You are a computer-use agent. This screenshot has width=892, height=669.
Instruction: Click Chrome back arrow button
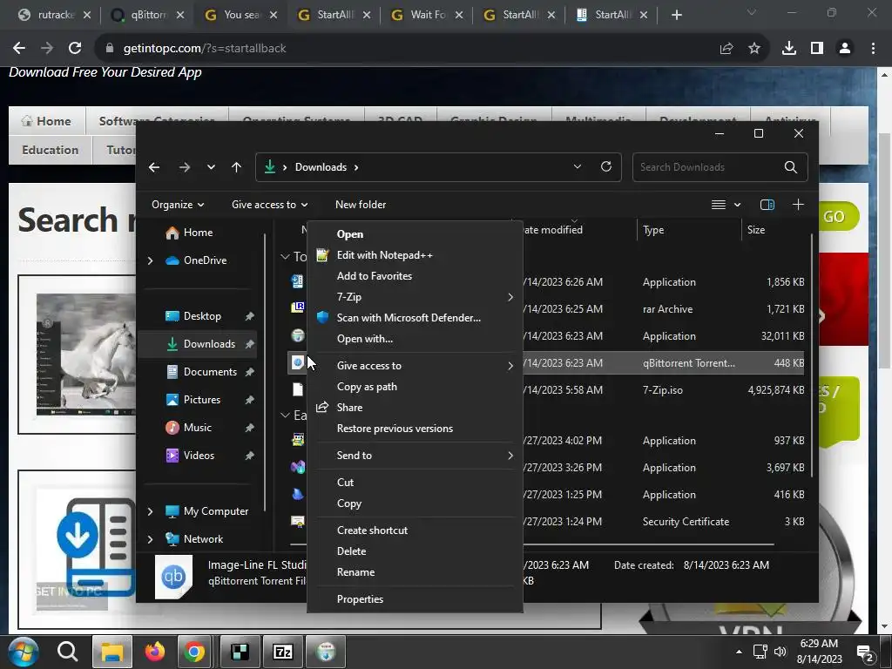[19, 49]
